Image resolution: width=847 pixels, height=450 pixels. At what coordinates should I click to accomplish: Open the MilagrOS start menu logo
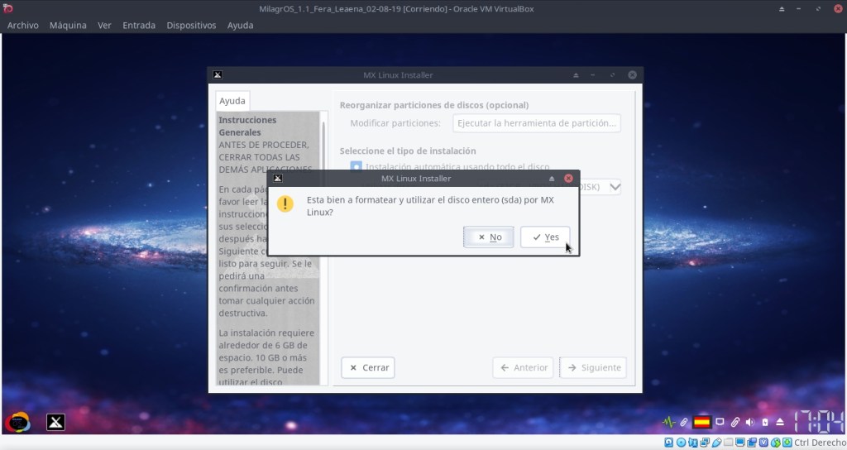coord(17,422)
